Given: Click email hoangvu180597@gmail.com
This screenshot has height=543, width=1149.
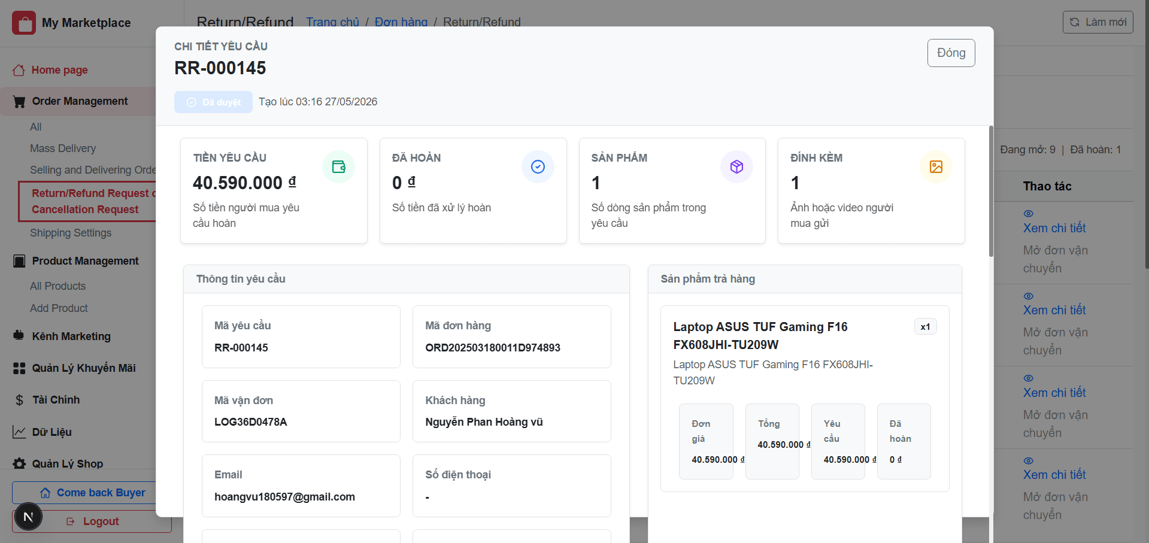Looking at the screenshot, I should [284, 497].
